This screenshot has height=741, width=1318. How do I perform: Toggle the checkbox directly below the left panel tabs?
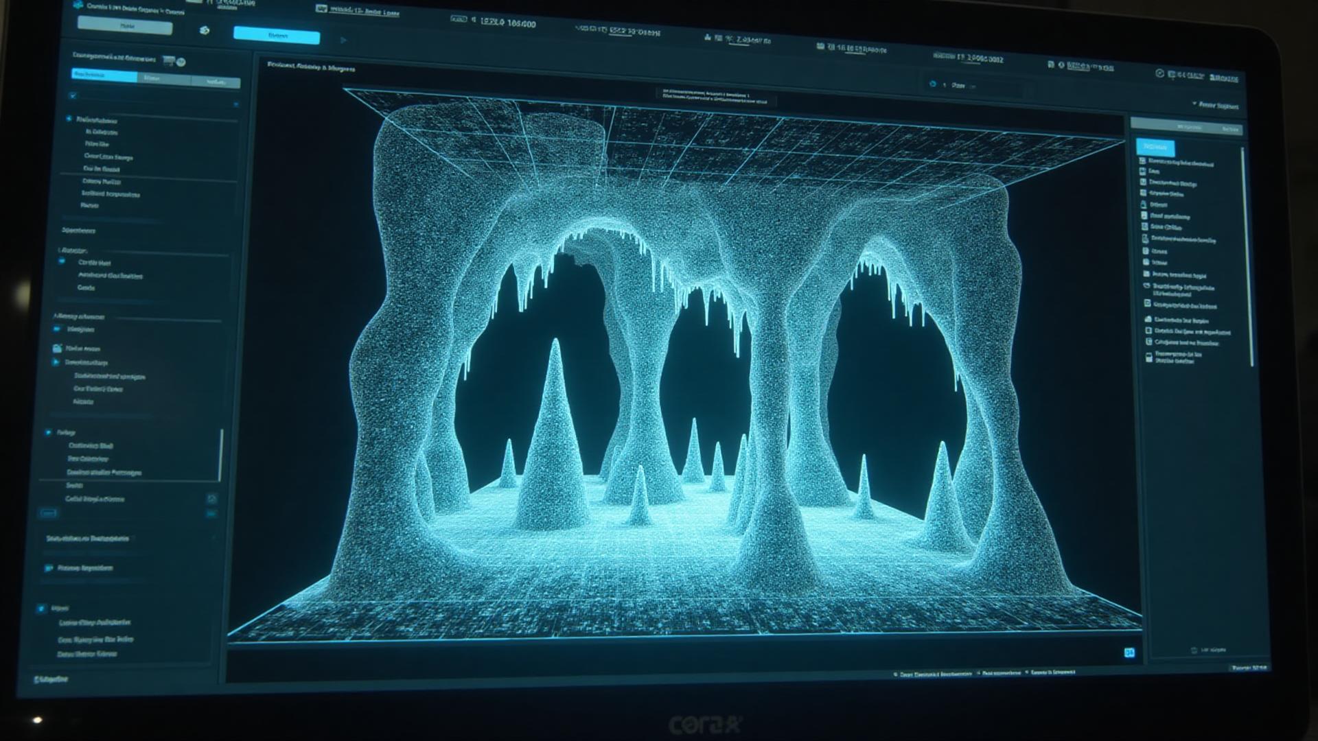(x=73, y=95)
